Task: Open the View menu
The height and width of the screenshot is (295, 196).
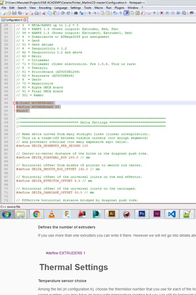Action: [32, 8]
